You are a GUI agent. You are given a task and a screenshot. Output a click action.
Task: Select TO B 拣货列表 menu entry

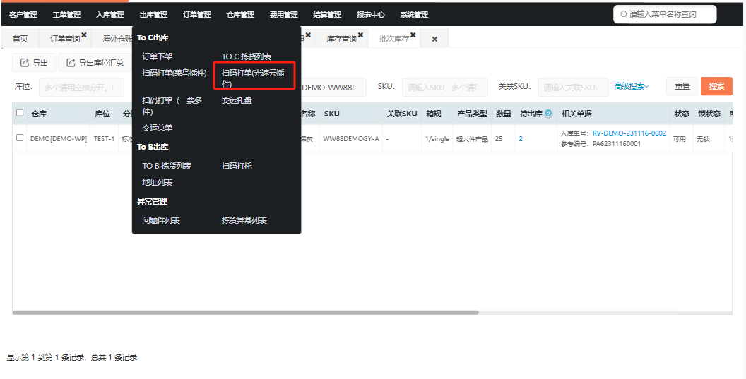pos(167,166)
